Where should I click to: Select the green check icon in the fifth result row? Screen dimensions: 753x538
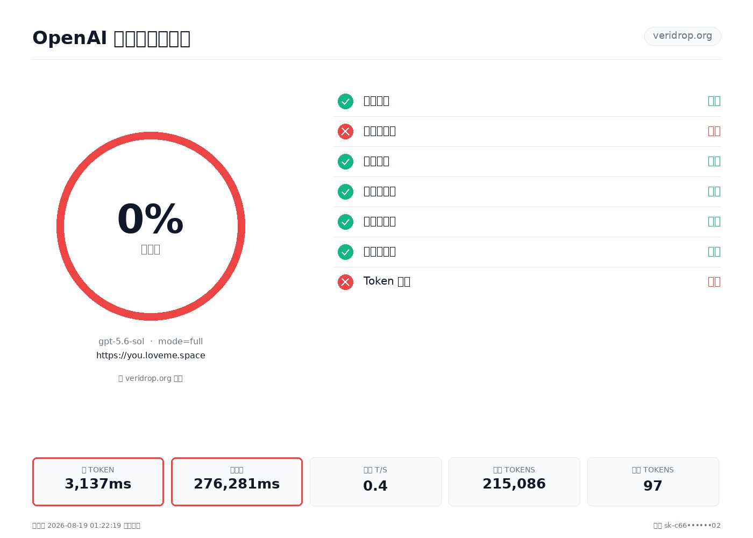[345, 222]
